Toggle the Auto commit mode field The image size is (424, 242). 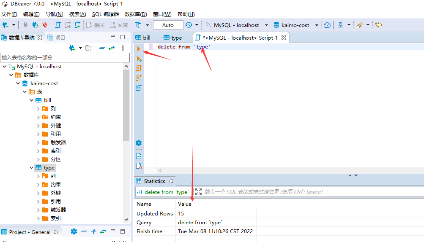[168, 25]
